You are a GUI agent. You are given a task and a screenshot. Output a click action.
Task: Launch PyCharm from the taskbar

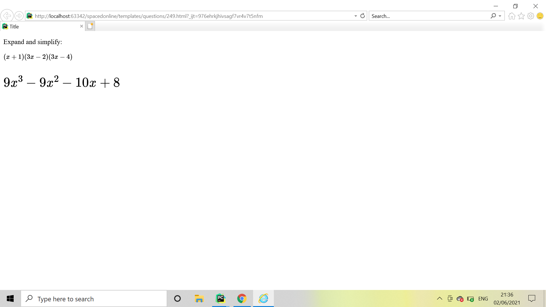[x=221, y=298]
